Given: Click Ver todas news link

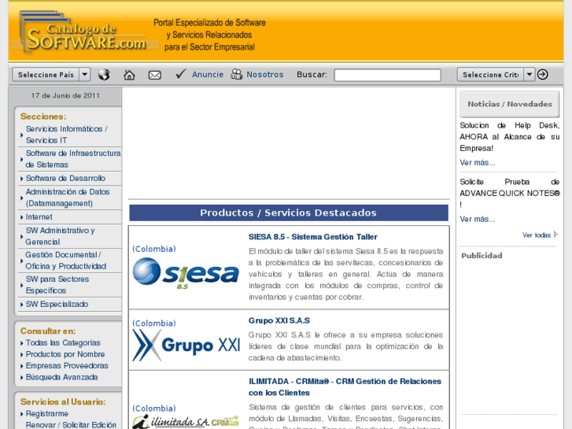Looking at the screenshot, I should coord(537,235).
